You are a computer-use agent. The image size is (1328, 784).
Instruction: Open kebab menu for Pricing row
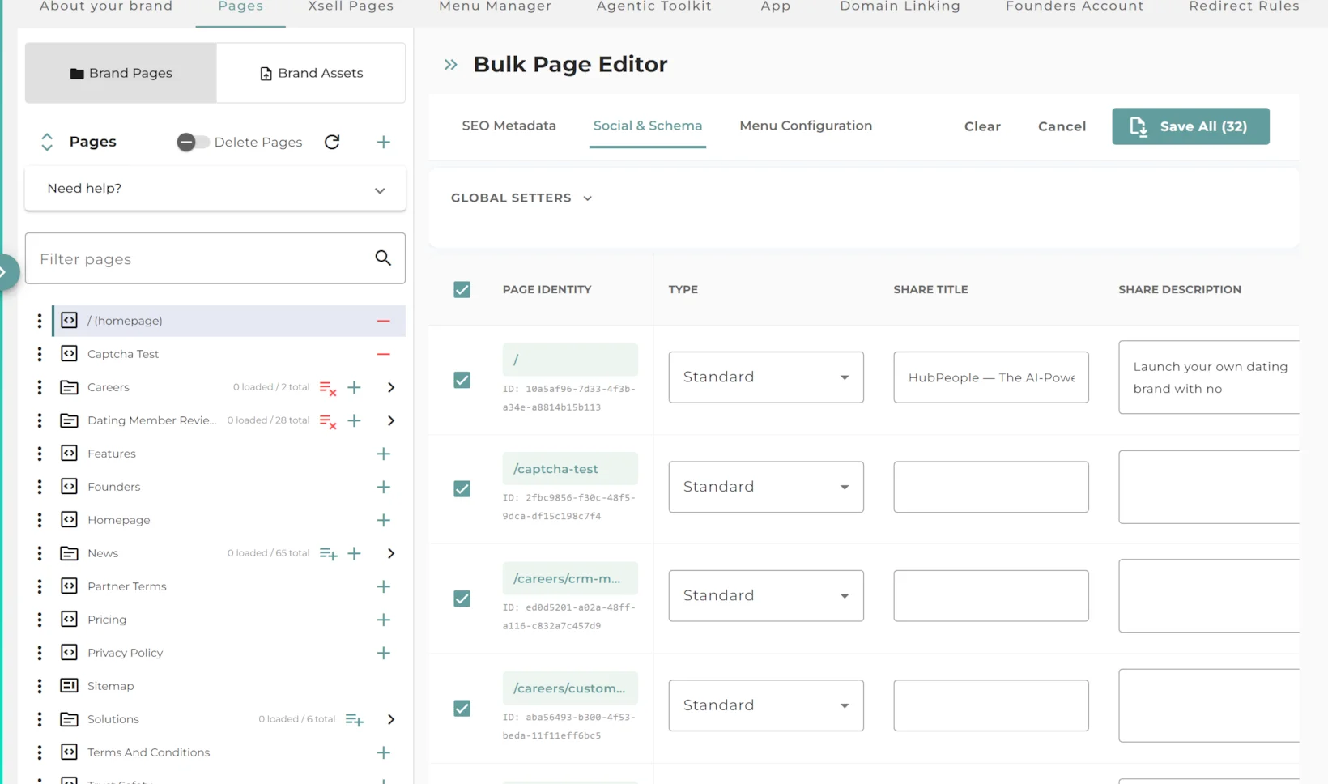[40, 620]
